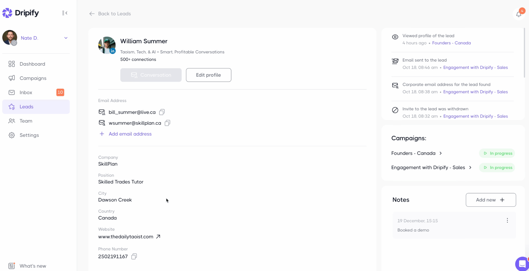529x271 pixels.
Task: Click the Dripify logo
Action: 21,13
